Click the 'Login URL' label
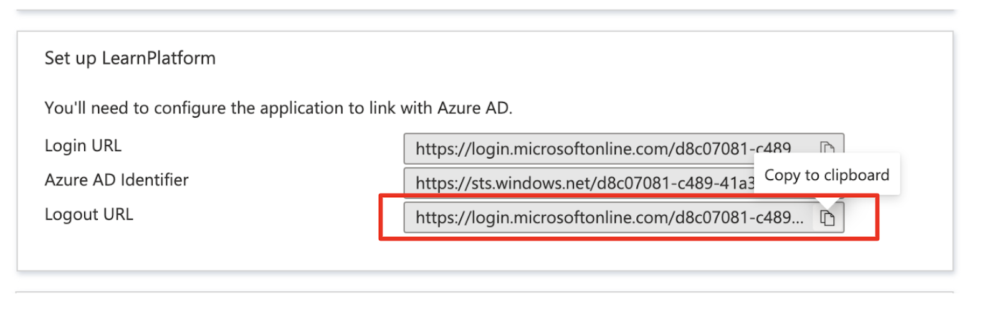 click(x=83, y=146)
